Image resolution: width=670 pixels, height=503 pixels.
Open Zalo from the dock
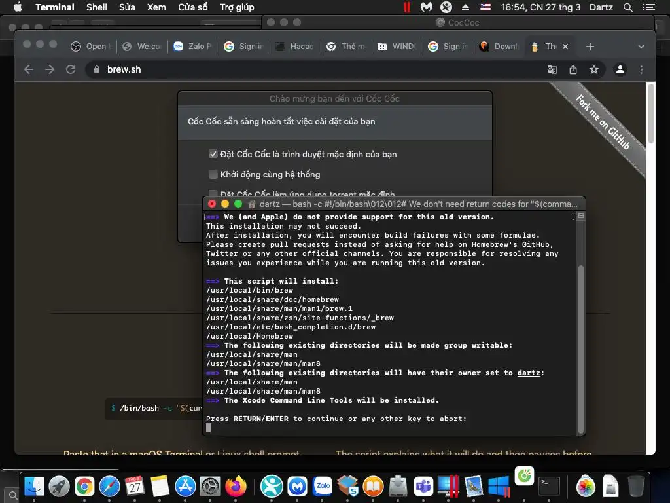(323, 487)
